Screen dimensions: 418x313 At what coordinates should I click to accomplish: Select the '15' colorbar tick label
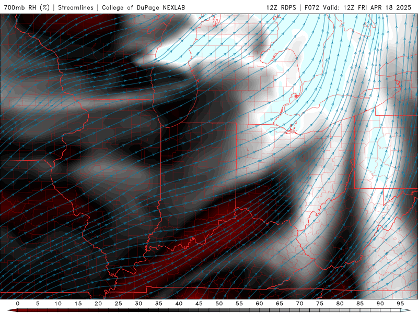coord(78,304)
